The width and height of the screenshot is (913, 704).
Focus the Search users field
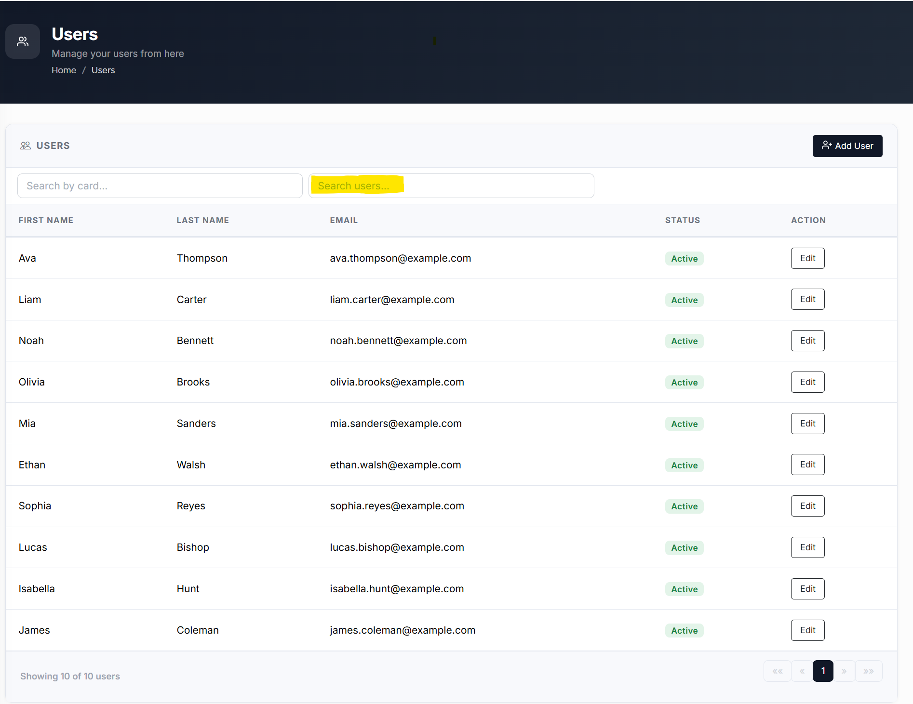click(451, 186)
